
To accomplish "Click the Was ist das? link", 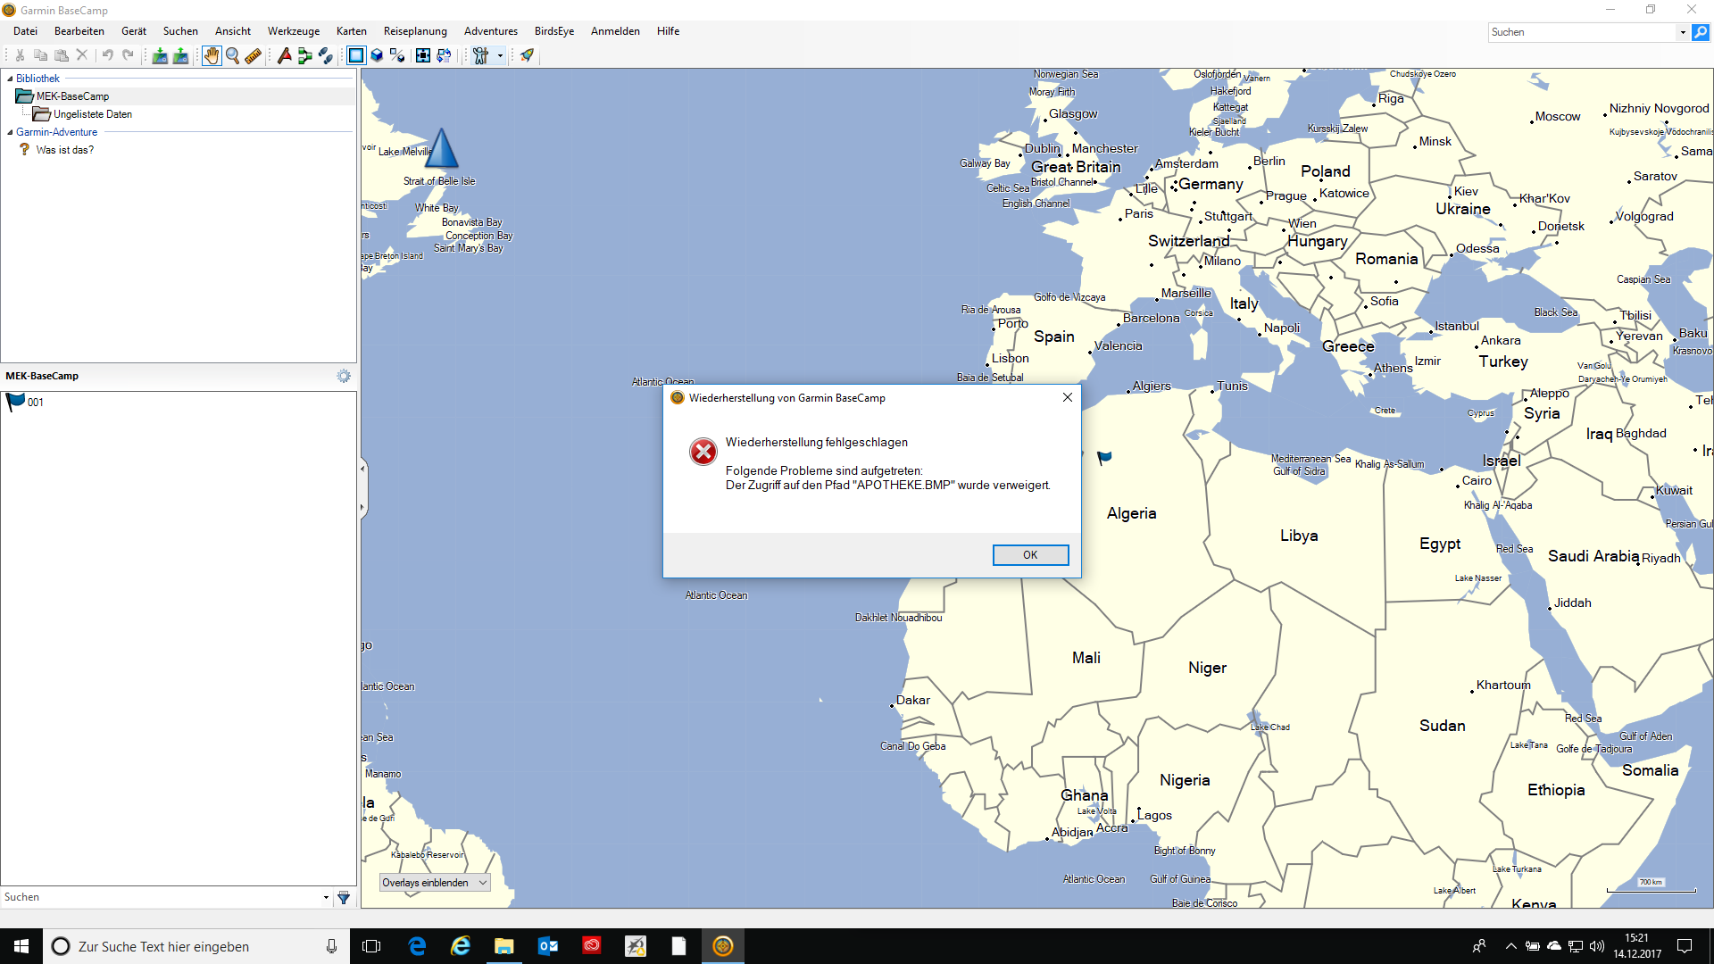I will 64,150.
